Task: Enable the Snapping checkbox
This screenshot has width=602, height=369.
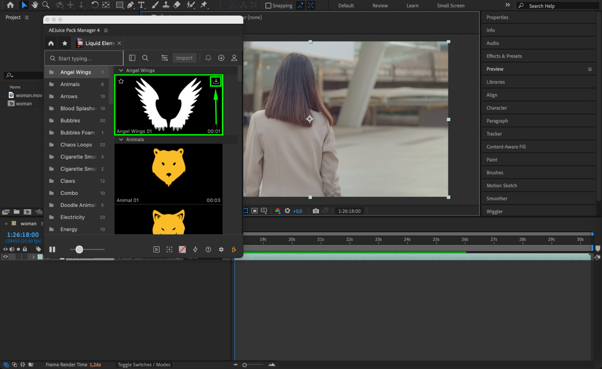Action: coord(268,5)
